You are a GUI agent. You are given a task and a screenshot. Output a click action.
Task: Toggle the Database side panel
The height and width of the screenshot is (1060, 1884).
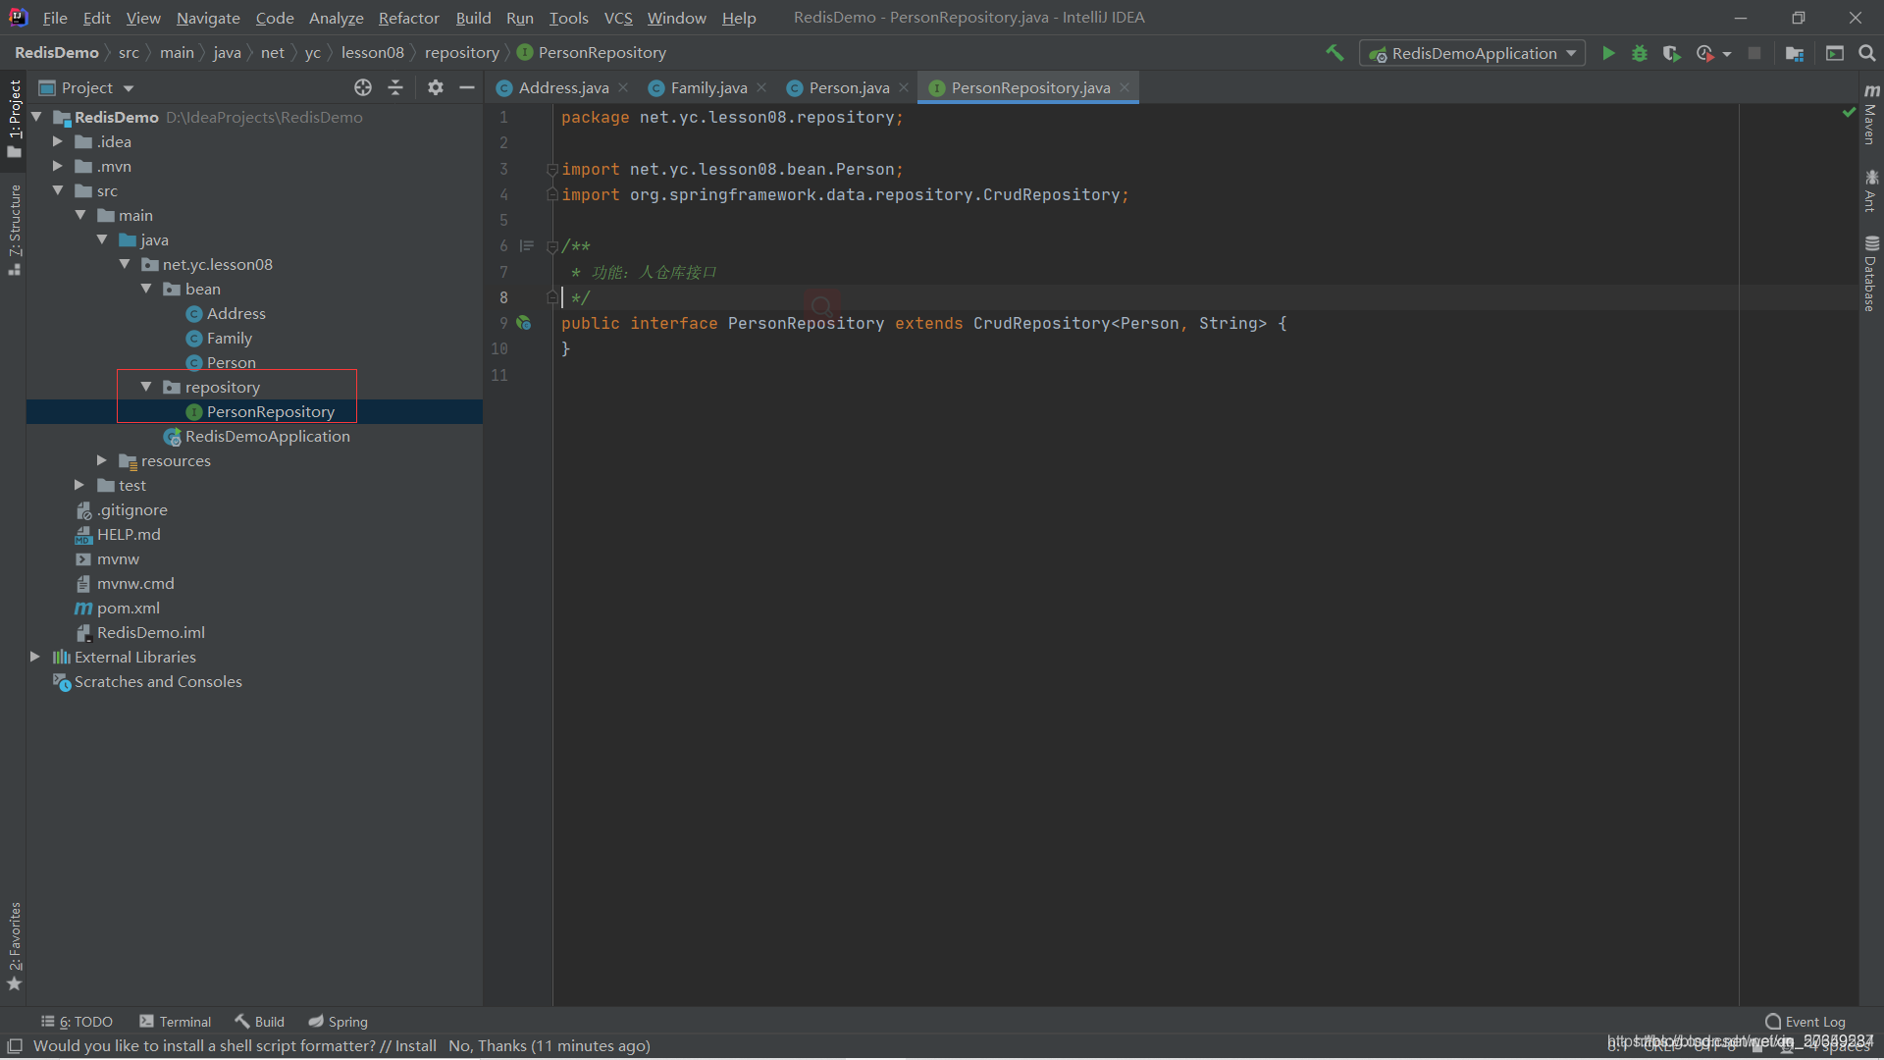pyautogui.click(x=1870, y=274)
